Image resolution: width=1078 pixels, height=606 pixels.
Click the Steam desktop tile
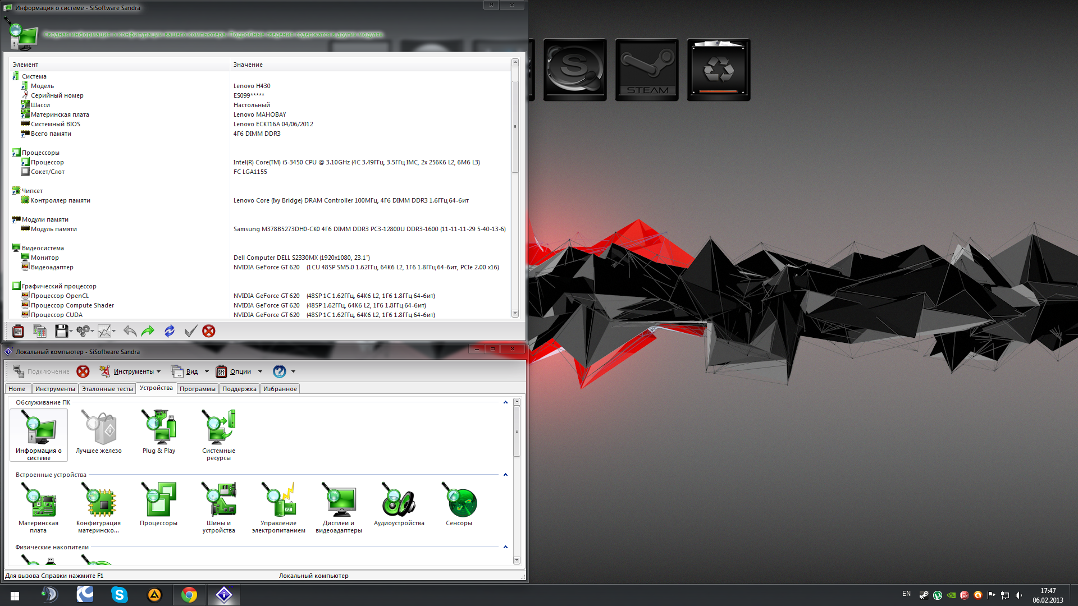pos(647,70)
